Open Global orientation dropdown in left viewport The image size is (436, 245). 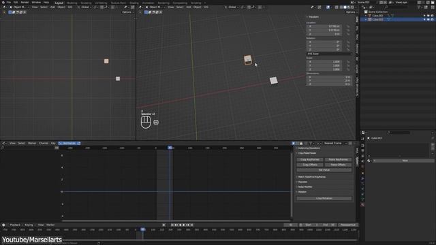click(x=84, y=7)
